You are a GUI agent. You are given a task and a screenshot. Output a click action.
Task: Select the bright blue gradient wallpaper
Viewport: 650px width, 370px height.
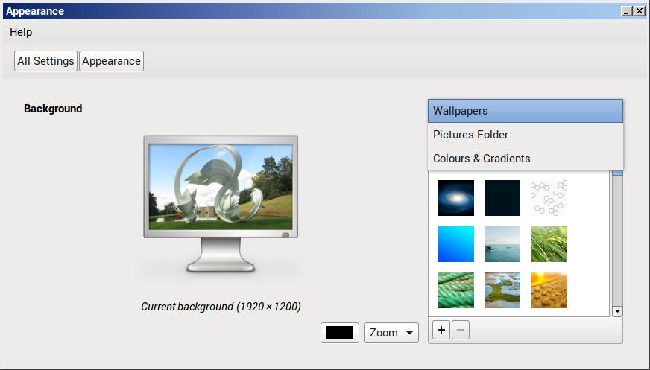tap(456, 244)
